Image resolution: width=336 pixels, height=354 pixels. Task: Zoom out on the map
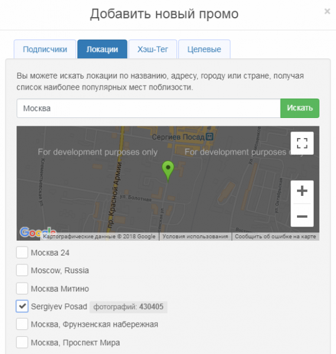click(302, 217)
